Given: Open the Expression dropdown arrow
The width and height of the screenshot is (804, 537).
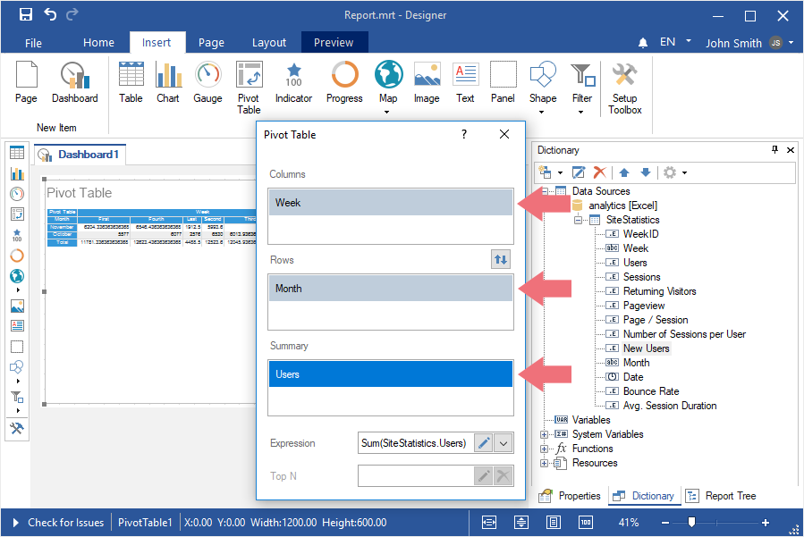Looking at the screenshot, I should (504, 442).
